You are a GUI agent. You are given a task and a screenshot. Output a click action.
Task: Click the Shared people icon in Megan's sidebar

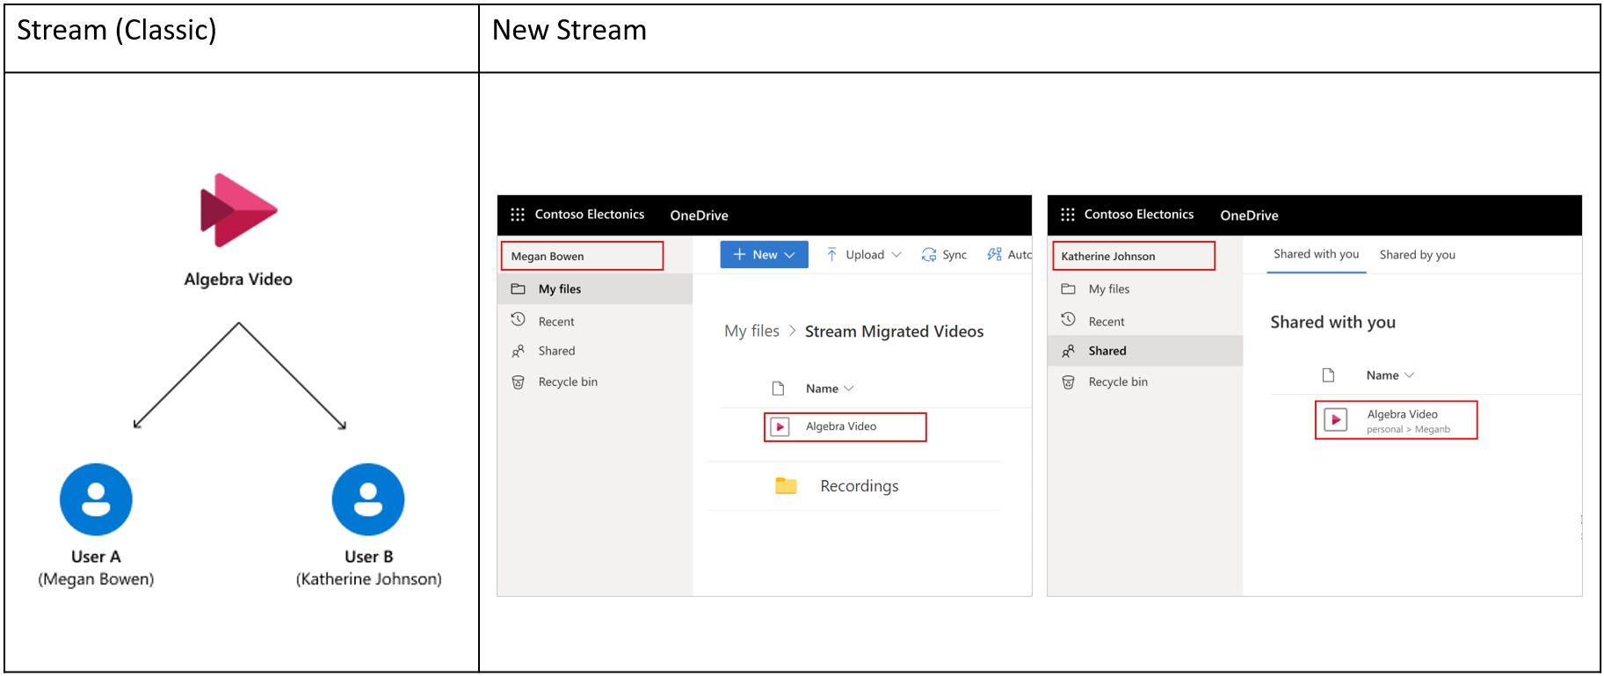pos(519,351)
